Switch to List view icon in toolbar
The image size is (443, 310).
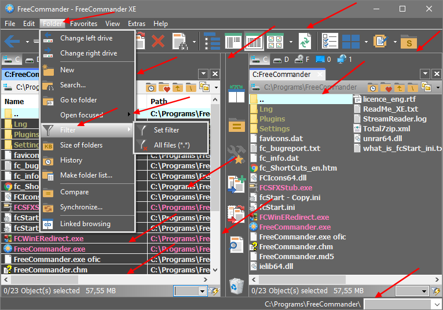click(233, 42)
